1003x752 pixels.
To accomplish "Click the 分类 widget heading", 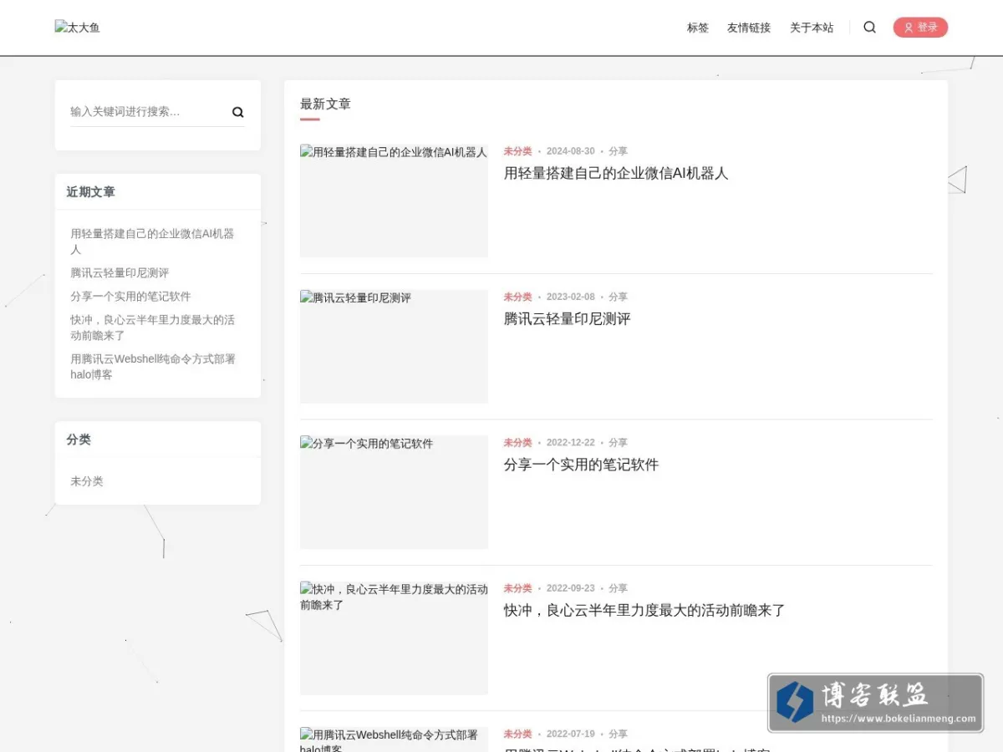I will coord(79,439).
